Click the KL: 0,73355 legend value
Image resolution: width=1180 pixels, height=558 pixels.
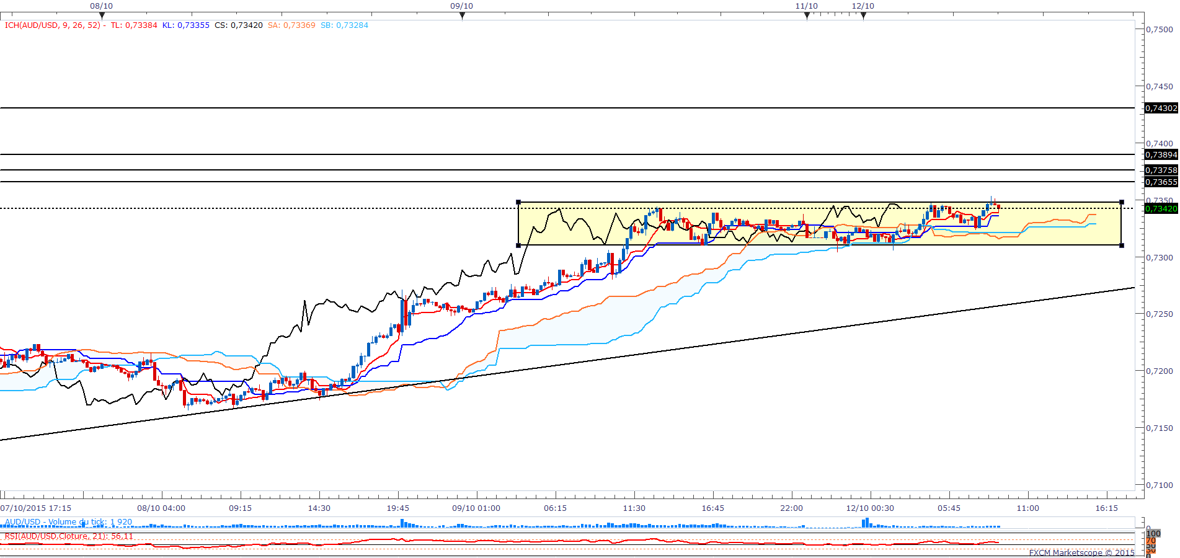click(186, 25)
